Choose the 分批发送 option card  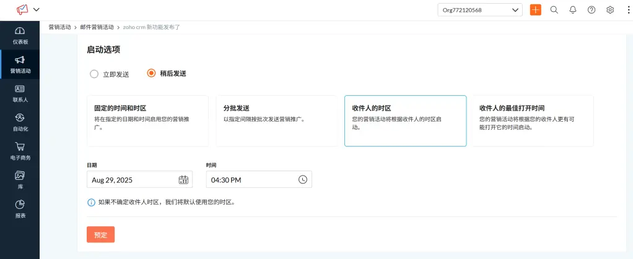276,121
